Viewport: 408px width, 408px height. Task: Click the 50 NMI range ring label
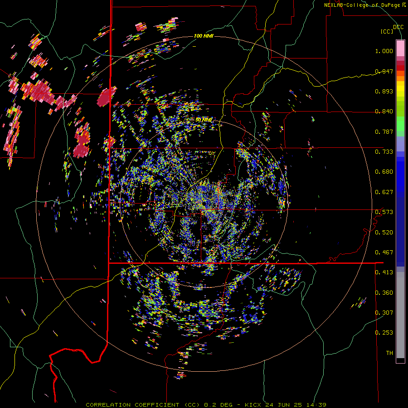[x=204, y=120]
